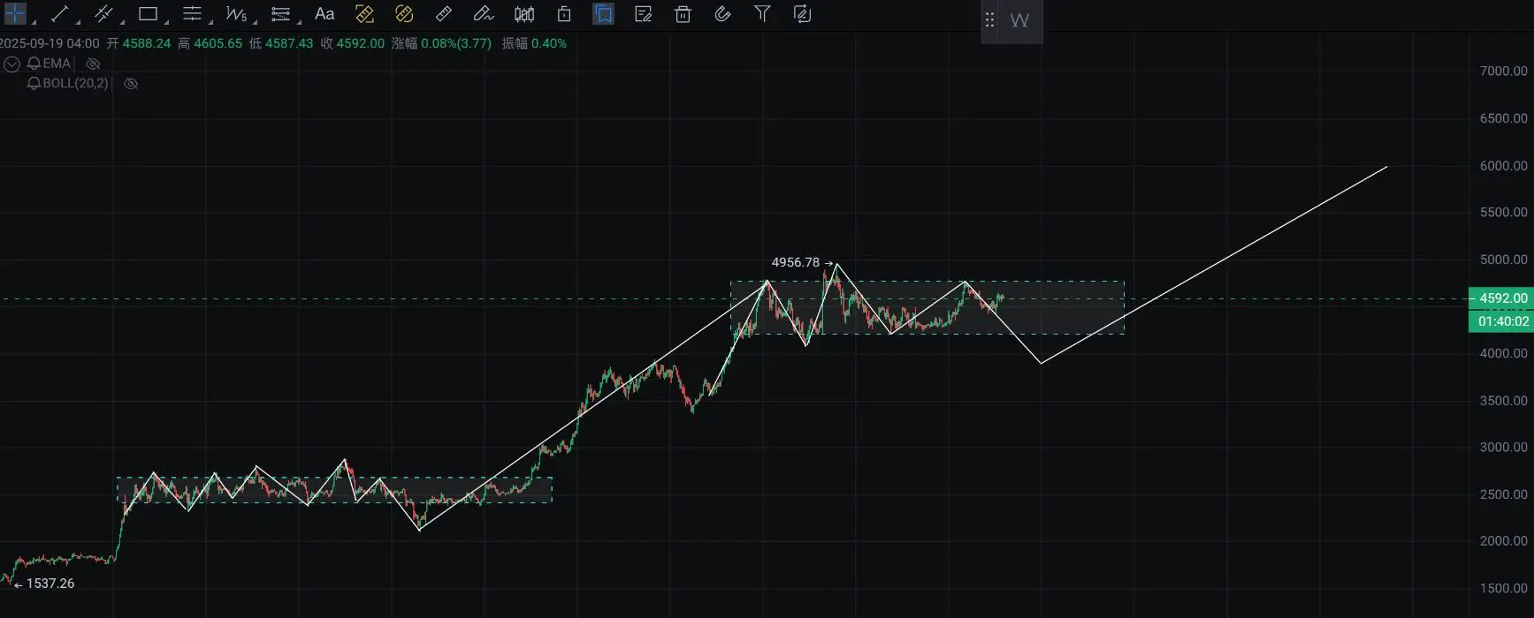Image resolution: width=1534 pixels, height=618 pixels.
Task: Click the trash can delete drawings icon
Action: [x=683, y=13]
